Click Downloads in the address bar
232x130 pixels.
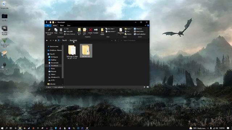pyautogui.click(x=73, y=40)
